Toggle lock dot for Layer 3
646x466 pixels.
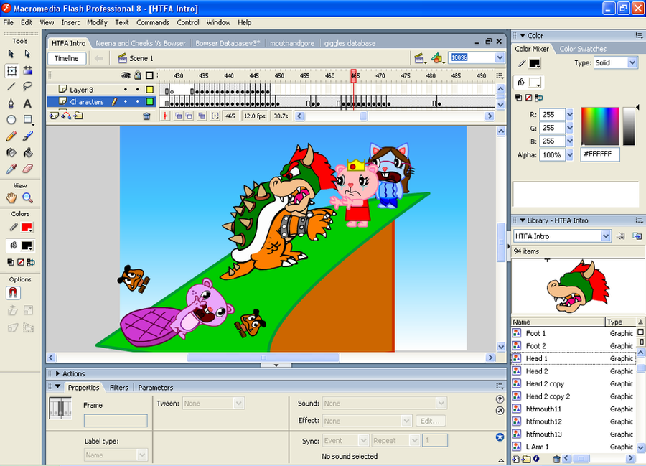coord(138,90)
